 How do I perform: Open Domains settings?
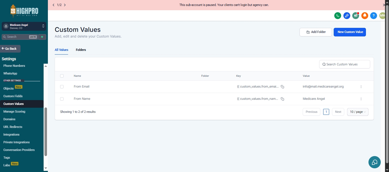[x=9, y=119]
